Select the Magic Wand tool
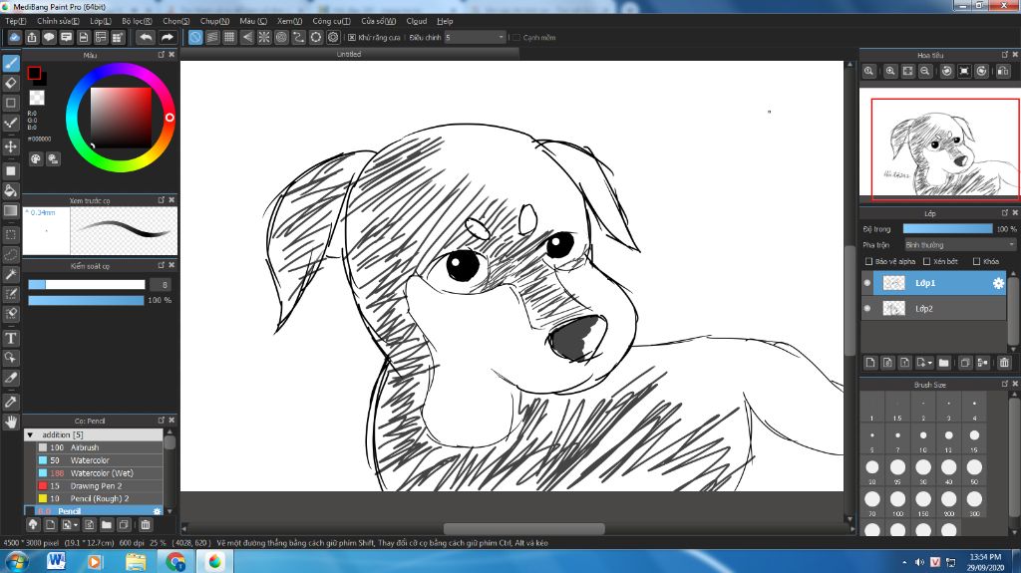This screenshot has height=573, width=1021. tap(11, 275)
